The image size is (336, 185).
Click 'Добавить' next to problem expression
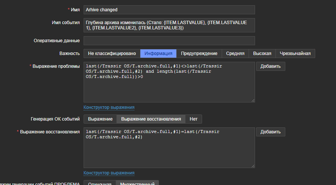click(x=271, y=66)
